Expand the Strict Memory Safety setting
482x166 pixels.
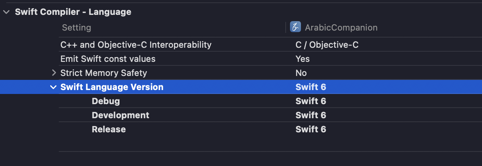pos(54,72)
